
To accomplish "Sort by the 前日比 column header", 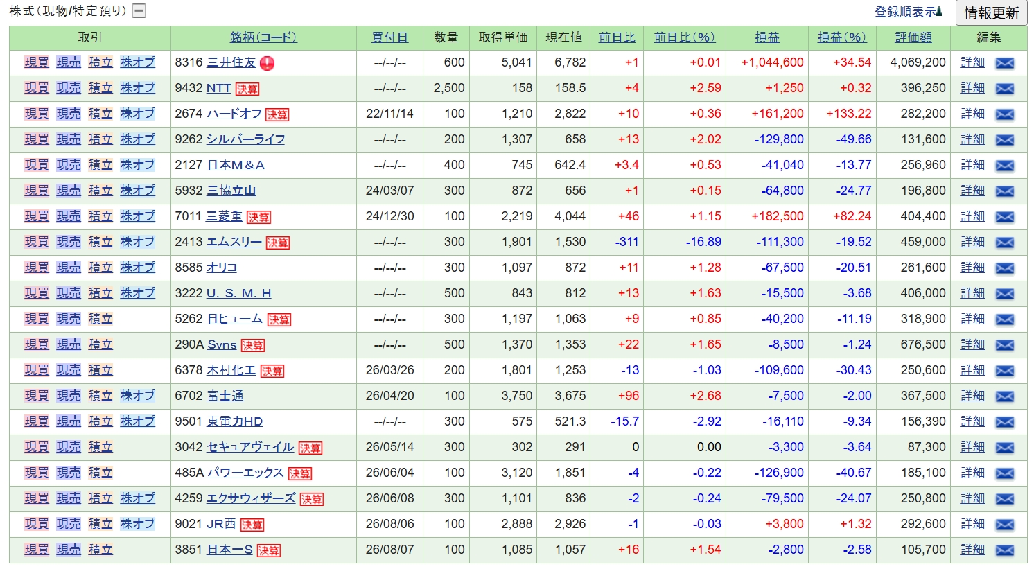I will 617,37.
